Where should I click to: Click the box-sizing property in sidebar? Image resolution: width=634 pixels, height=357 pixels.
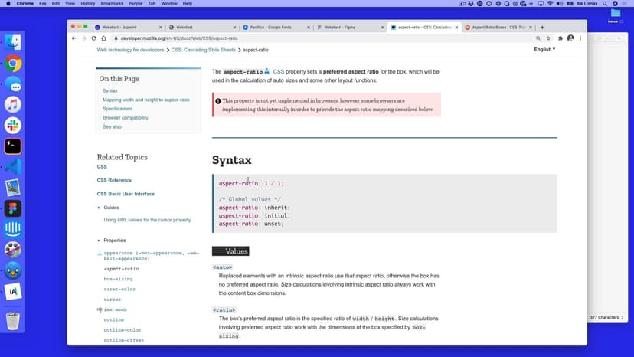(x=118, y=279)
